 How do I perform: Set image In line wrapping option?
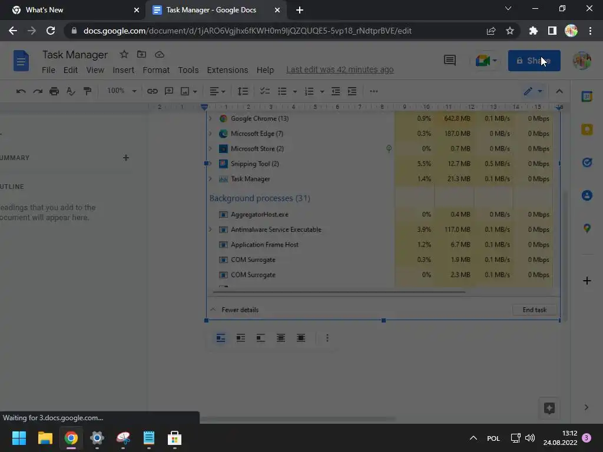click(x=221, y=338)
